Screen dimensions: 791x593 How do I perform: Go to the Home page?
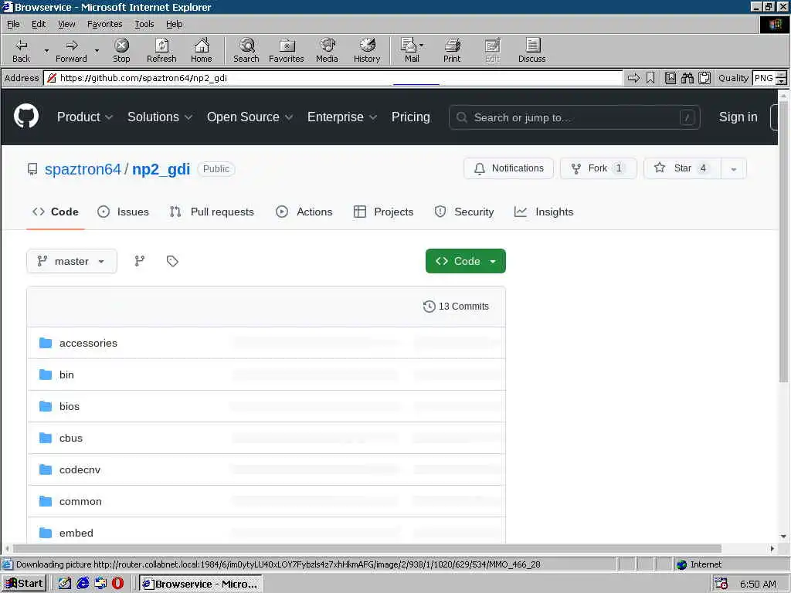(x=202, y=50)
